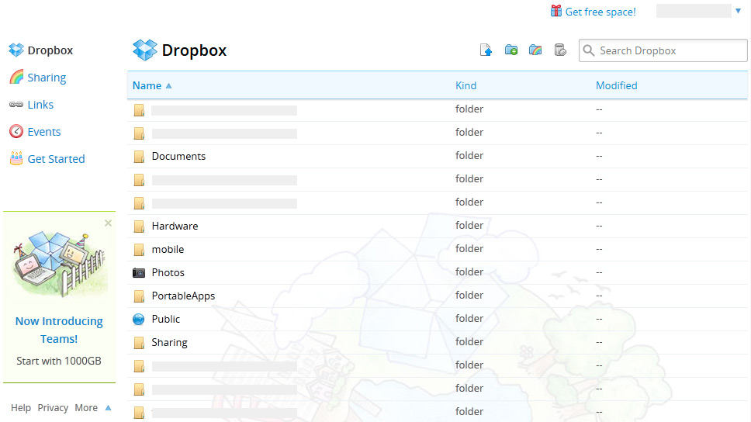Click the Teams promo illustration thumbnail
The image size is (751, 422).
[x=58, y=264]
